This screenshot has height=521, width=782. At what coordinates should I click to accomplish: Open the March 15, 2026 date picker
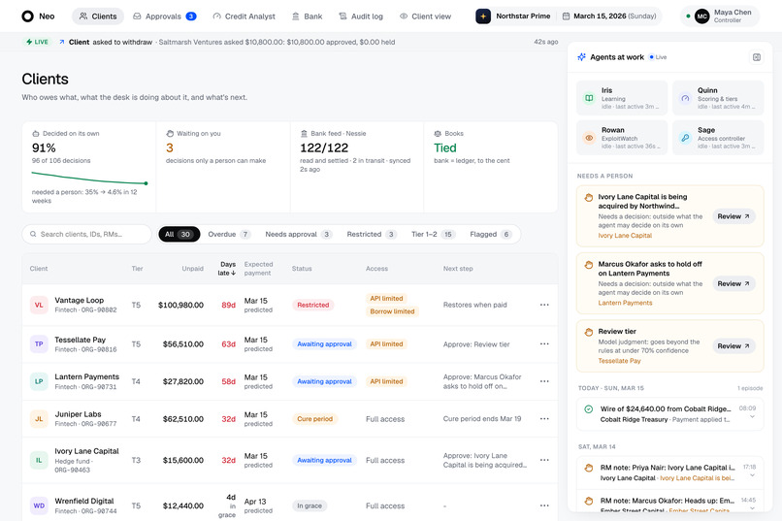tap(609, 16)
